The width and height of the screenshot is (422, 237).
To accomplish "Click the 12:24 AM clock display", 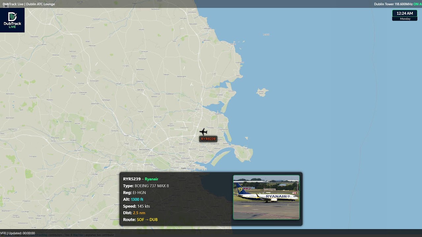I will 405,13.
